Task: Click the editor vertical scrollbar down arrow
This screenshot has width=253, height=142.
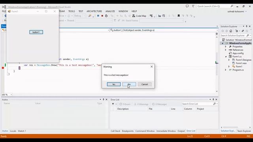Action: tap(217, 91)
